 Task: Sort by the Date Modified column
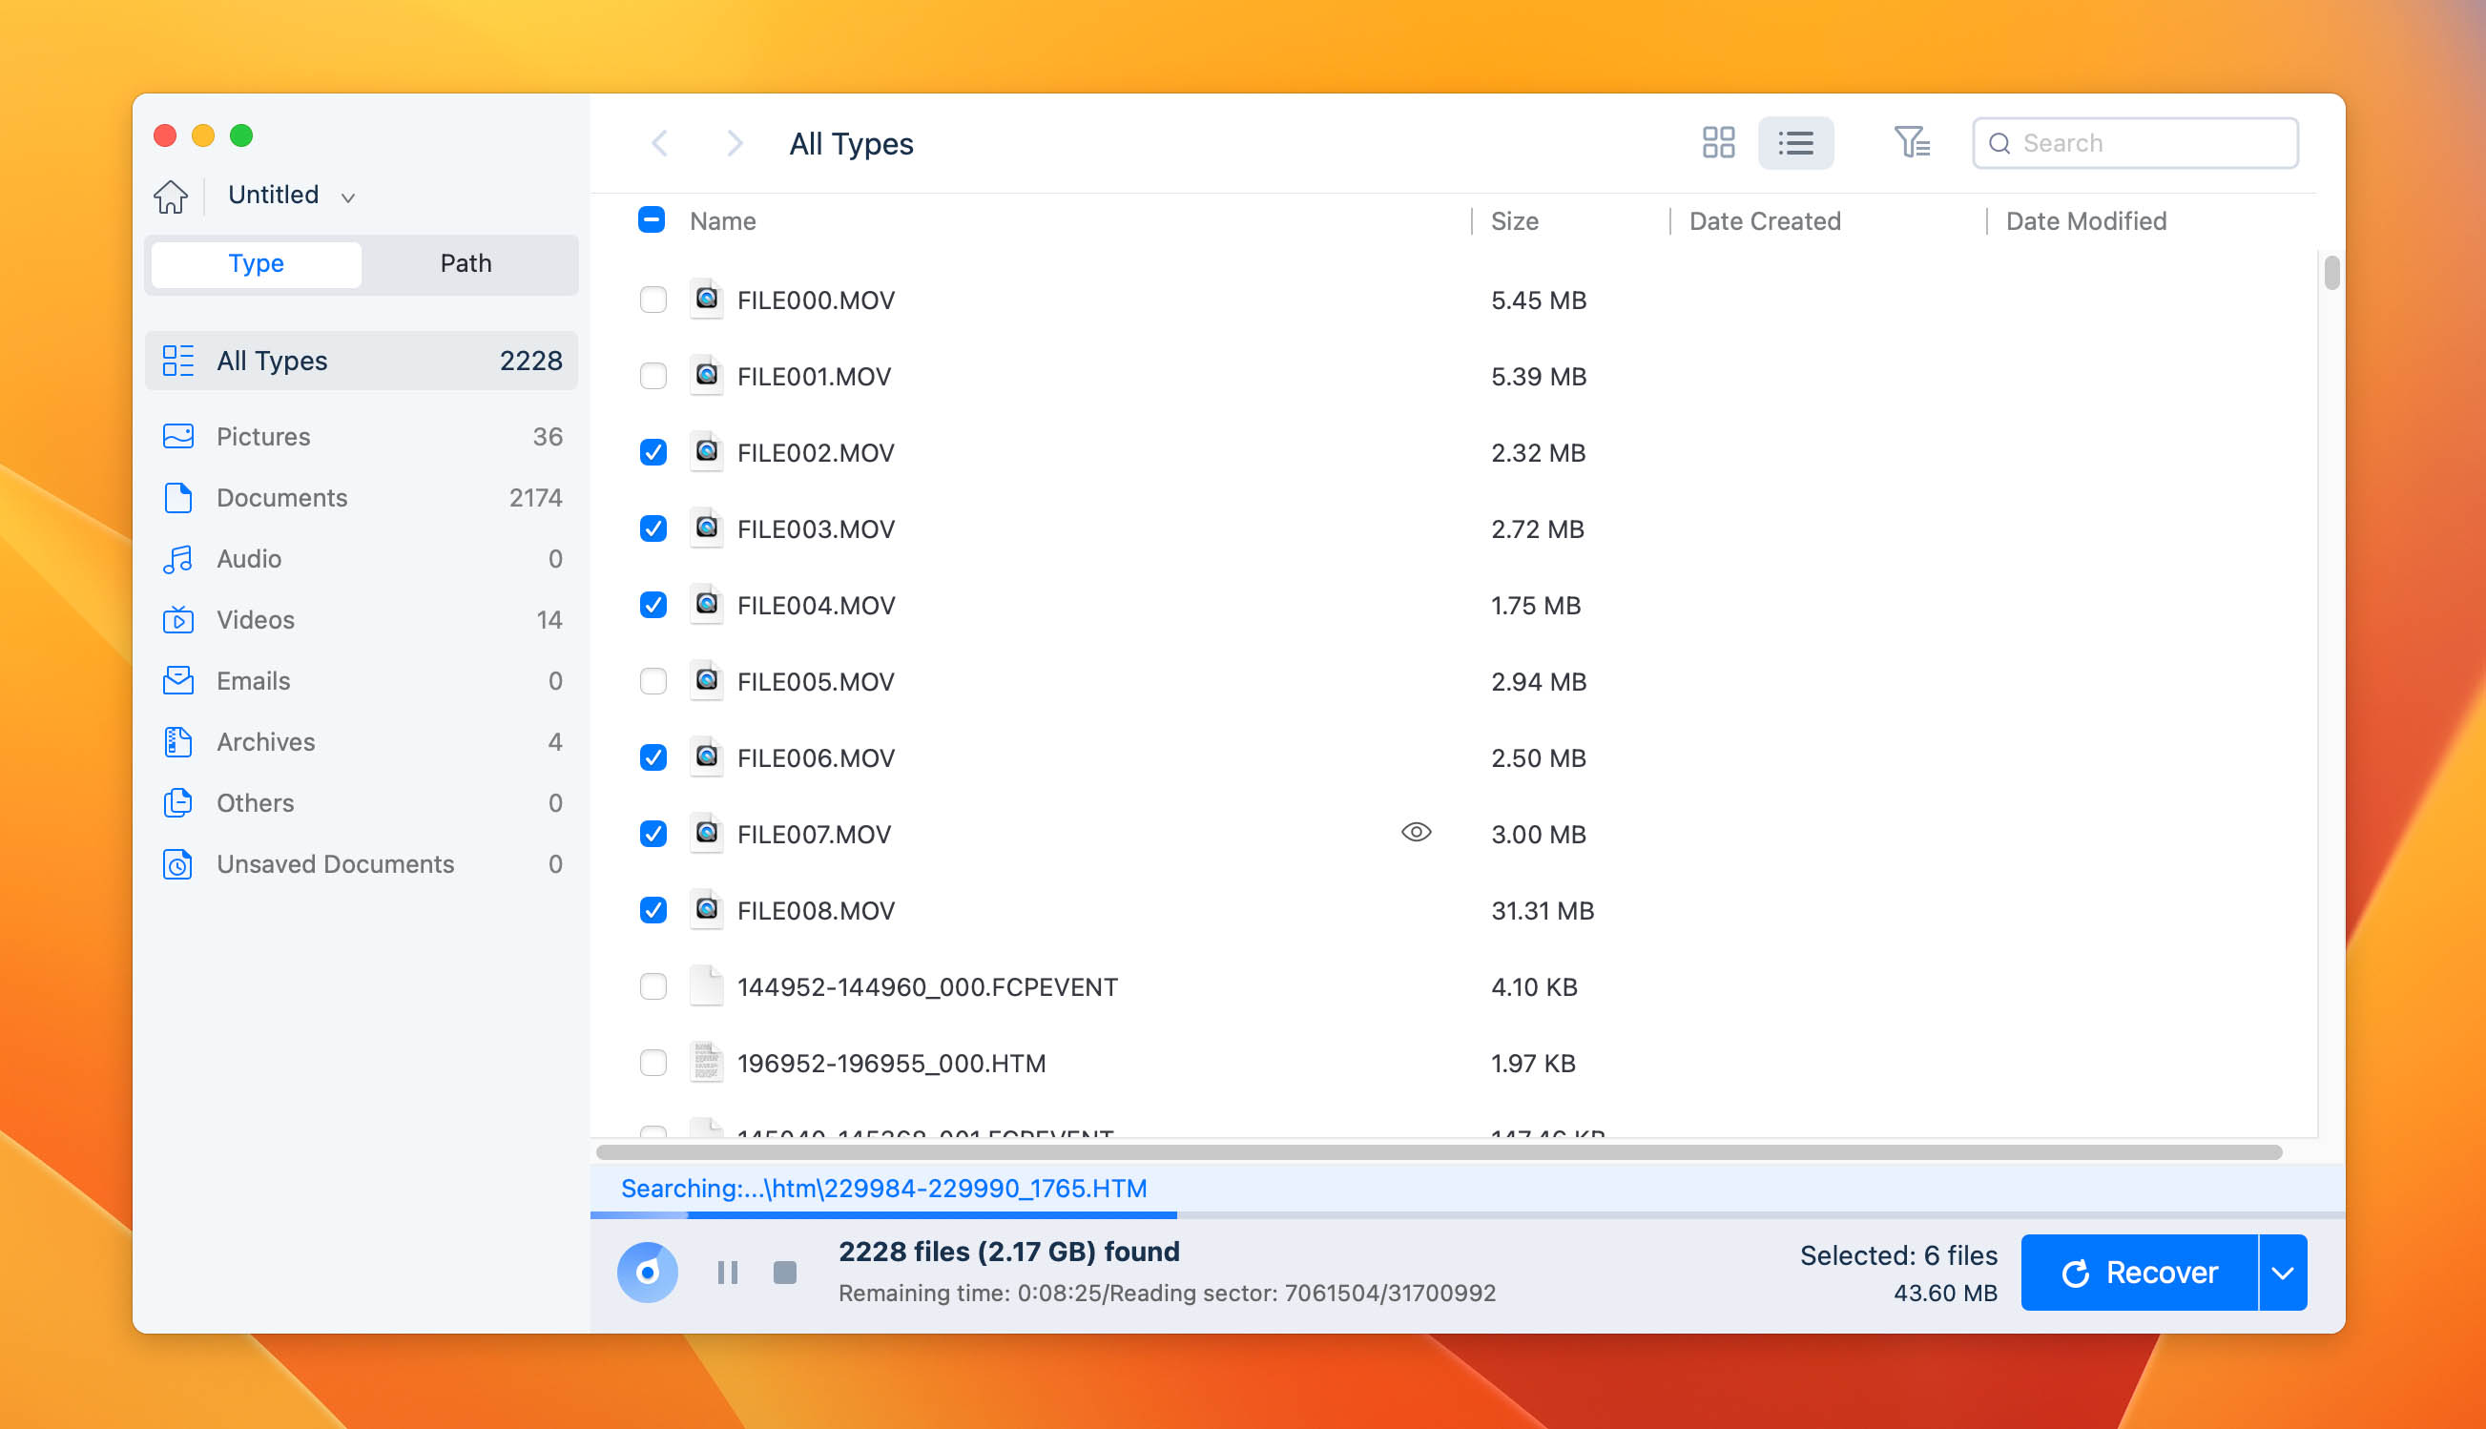(2085, 220)
